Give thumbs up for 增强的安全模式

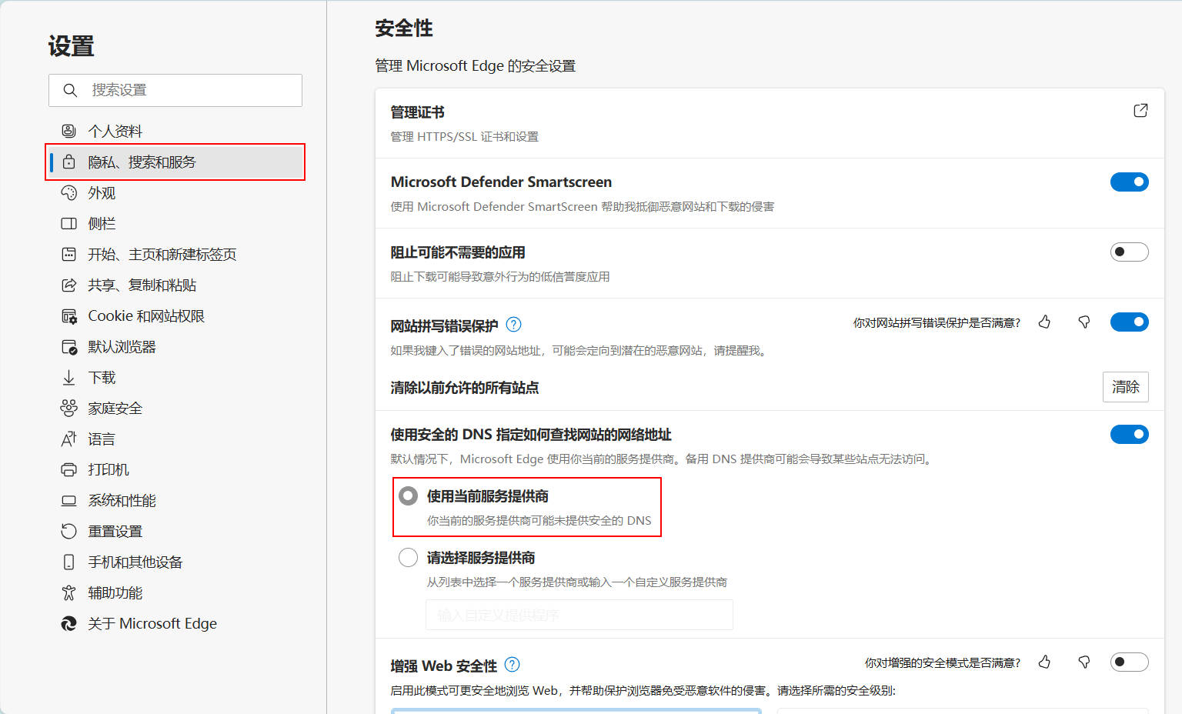pyautogui.click(x=1044, y=662)
